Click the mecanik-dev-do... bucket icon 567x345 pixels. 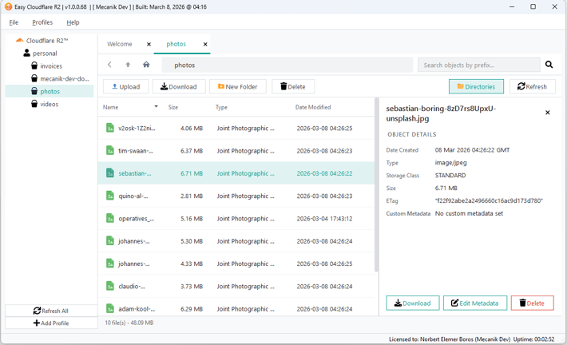point(34,78)
